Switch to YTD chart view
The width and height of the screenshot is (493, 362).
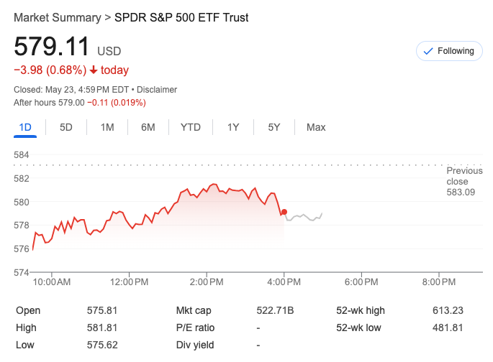click(x=191, y=127)
